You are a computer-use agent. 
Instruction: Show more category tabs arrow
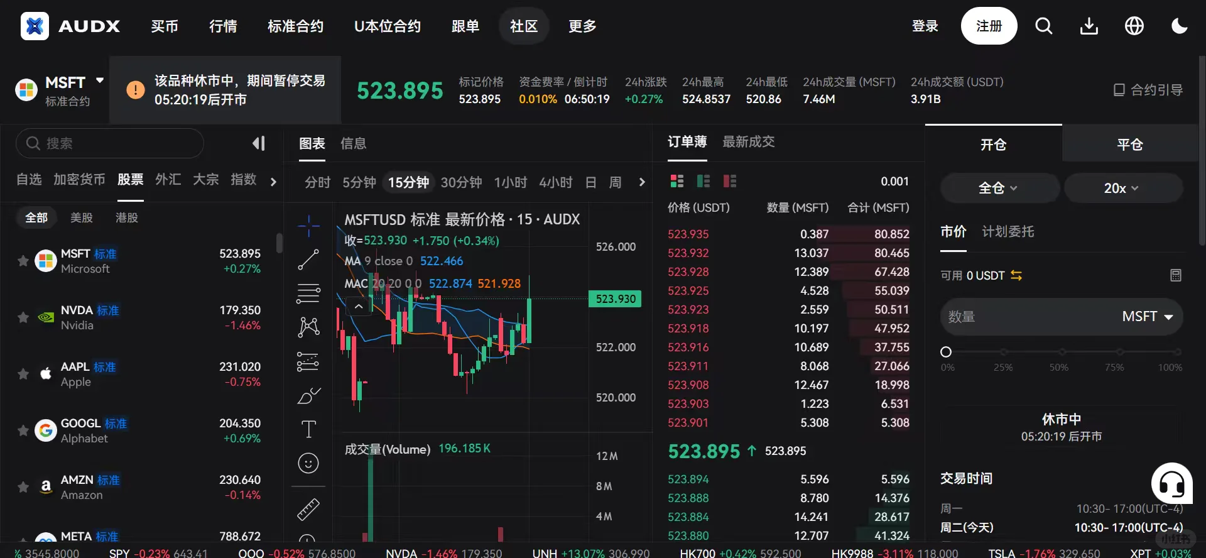[x=273, y=182]
